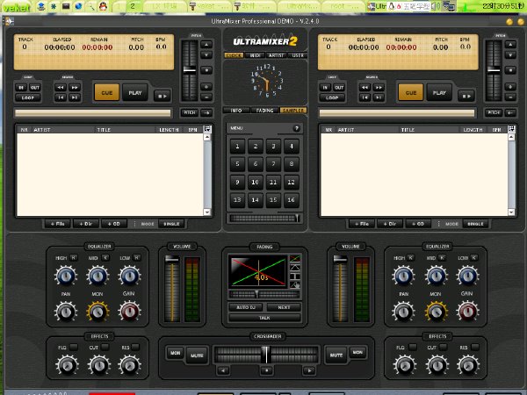Click the left volume fader handle
527x395 pixels.
(x=172, y=259)
